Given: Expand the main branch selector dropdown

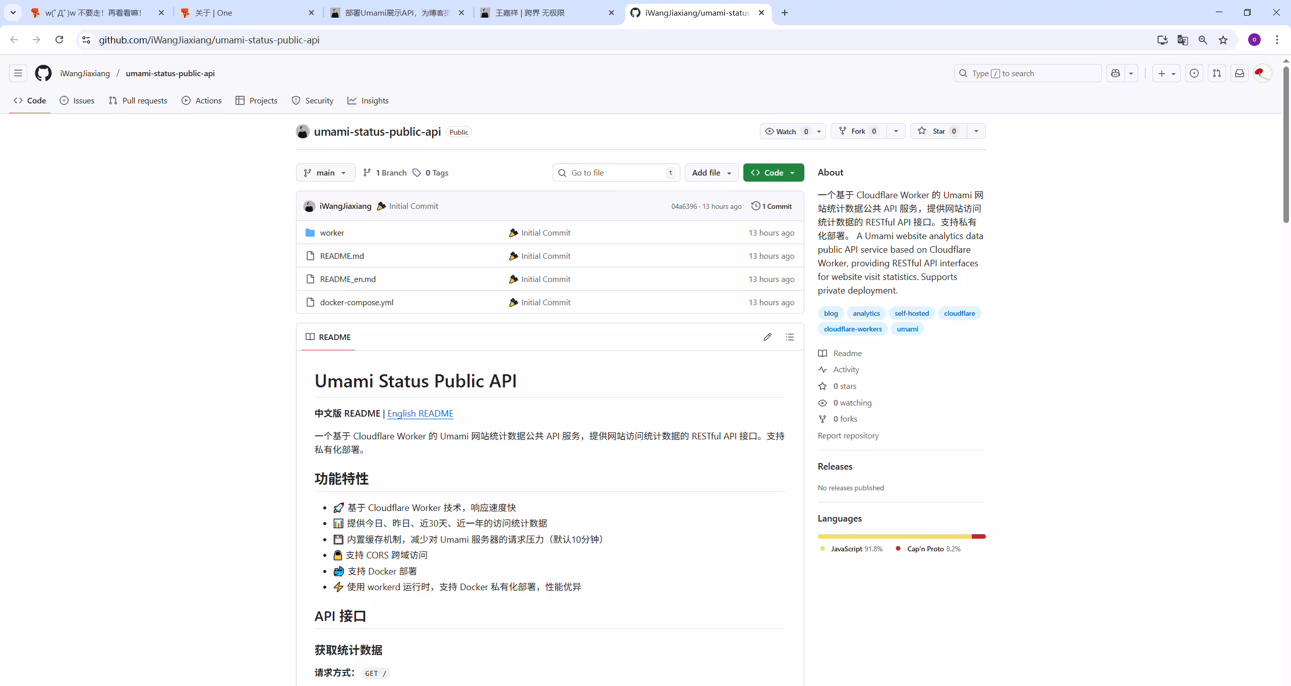Looking at the screenshot, I should 325,173.
